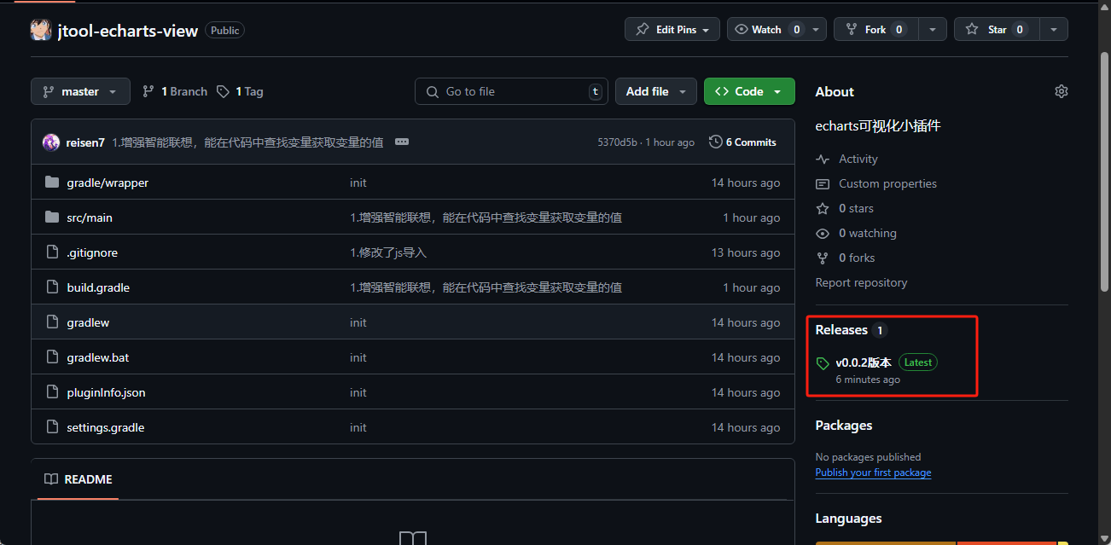Click the repository owner avatar

41,31
